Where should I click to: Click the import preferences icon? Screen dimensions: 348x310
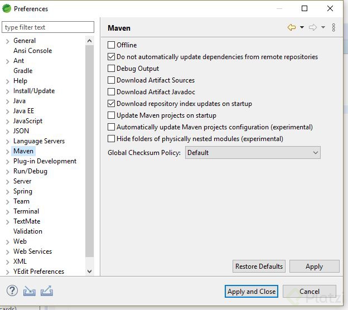(30, 291)
